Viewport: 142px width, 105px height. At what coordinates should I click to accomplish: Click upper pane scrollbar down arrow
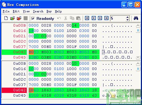[x=138, y=57]
